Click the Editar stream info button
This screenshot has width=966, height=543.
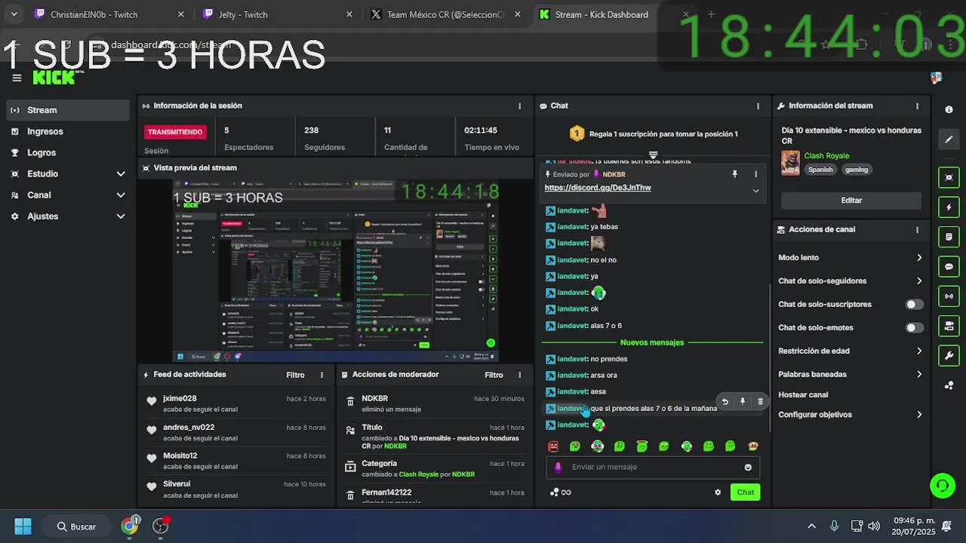tap(851, 201)
